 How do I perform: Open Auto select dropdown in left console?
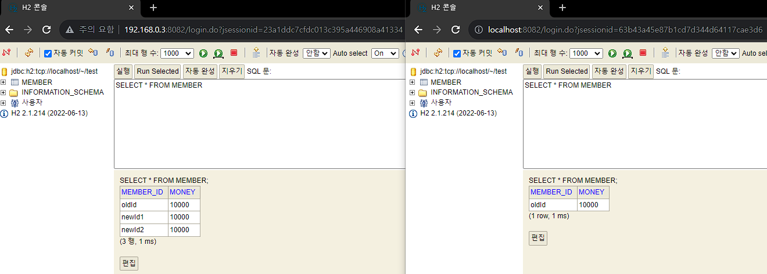(x=386, y=53)
